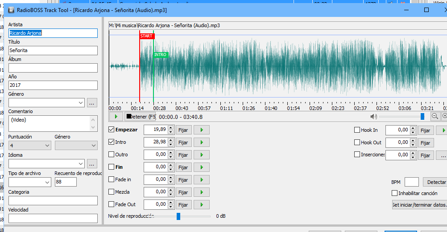This screenshot has width=447, height=232.
Task: Click Fijar button for Empezar
Action: click(x=183, y=130)
